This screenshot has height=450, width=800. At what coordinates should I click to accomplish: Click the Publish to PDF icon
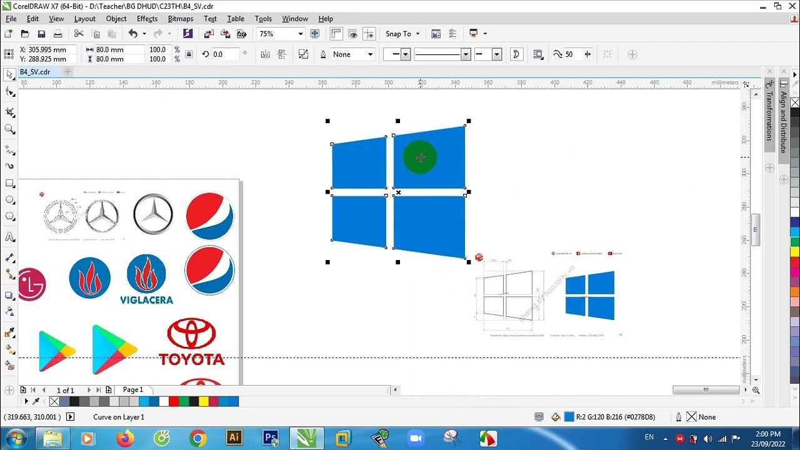coord(242,34)
